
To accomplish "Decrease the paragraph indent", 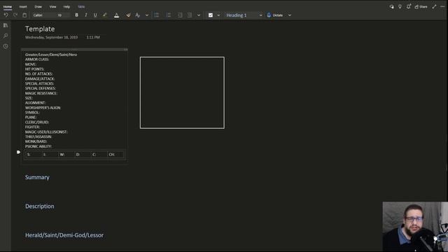I will pyautogui.click(x=180, y=15).
